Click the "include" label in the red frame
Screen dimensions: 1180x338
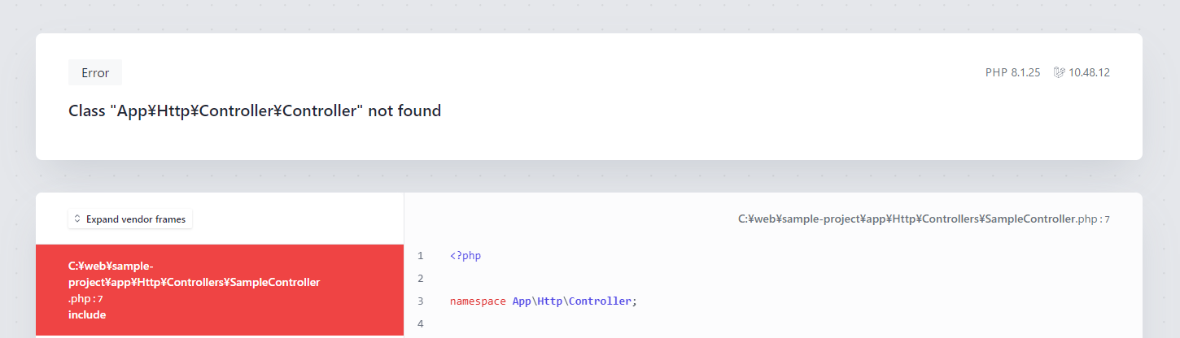(87, 314)
